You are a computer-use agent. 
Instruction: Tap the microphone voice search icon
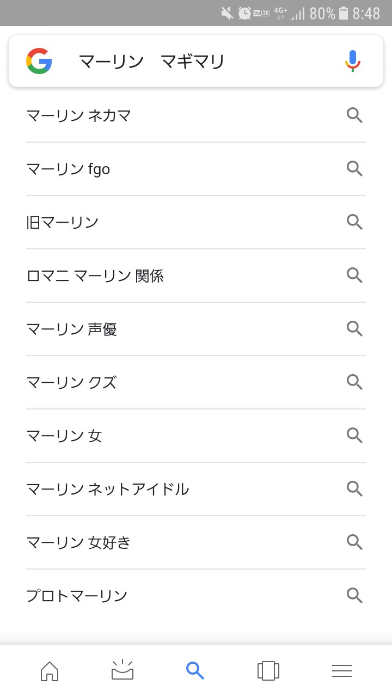pos(353,61)
